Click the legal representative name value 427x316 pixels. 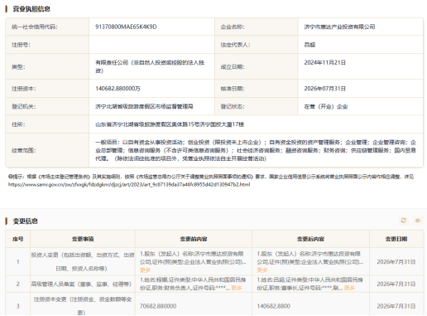pos(309,45)
